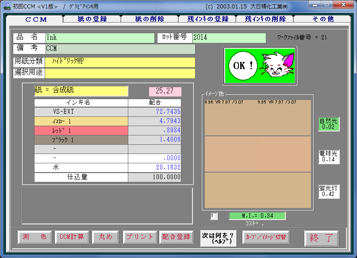The height and width of the screenshot is (258, 357).
Task: Select the レッド 1 ink row
Action: [81, 131]
